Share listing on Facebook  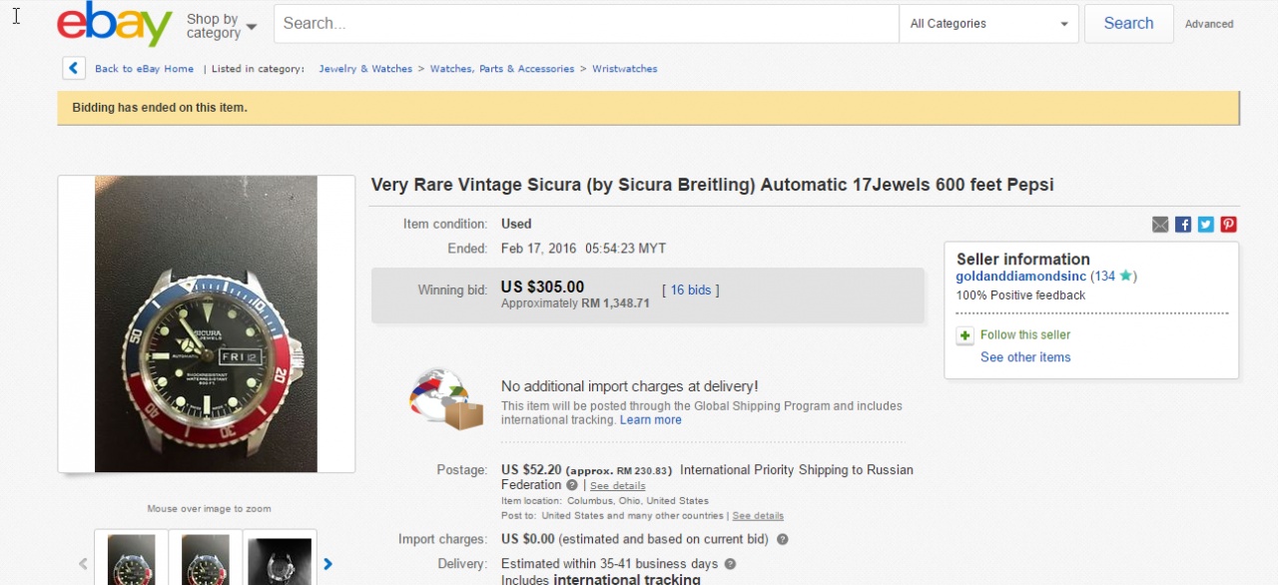click(1183, 225)
